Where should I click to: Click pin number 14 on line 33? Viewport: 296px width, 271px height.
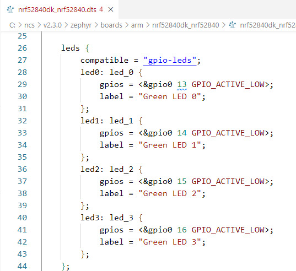click(x=182, y=133)
